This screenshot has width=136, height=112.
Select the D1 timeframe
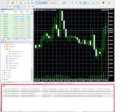coord(25,6)
